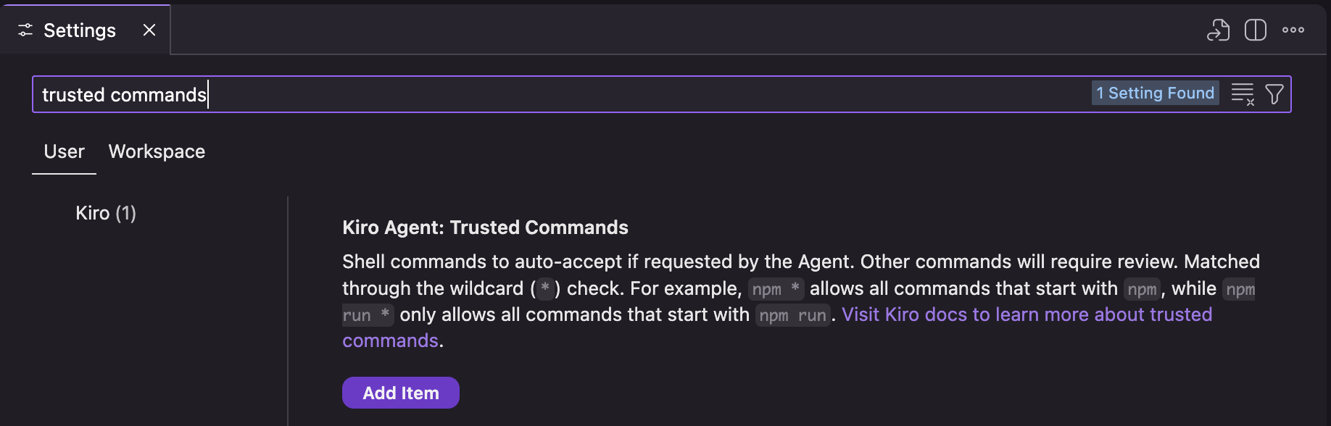Select the inline npm * code snippet

[776, 288]
